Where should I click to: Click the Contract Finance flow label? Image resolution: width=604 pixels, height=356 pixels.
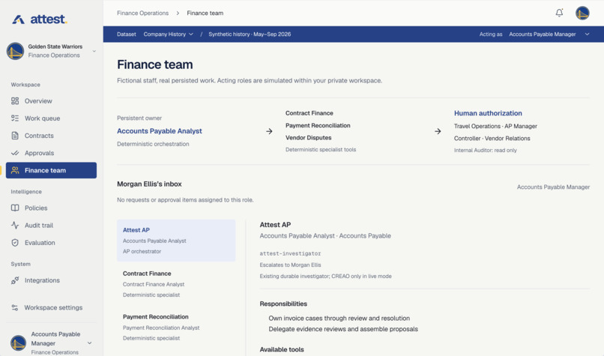(309, 113)
